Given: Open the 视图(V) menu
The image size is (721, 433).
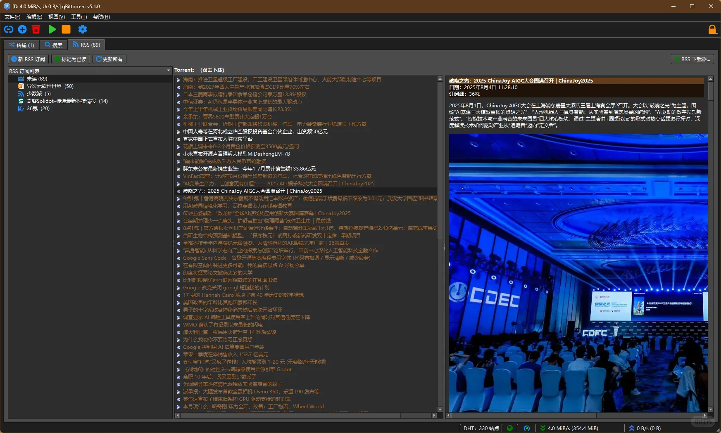Looking at the screenshot, I should (x=57, y=17).
